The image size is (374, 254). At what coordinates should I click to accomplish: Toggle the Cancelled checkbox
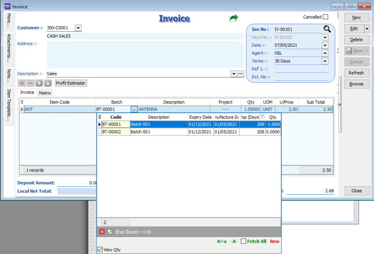(325, 17)
